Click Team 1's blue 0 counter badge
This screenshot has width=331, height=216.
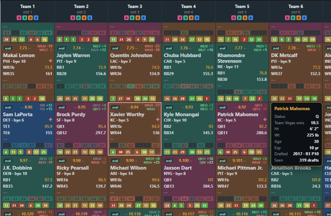(36, 18)
